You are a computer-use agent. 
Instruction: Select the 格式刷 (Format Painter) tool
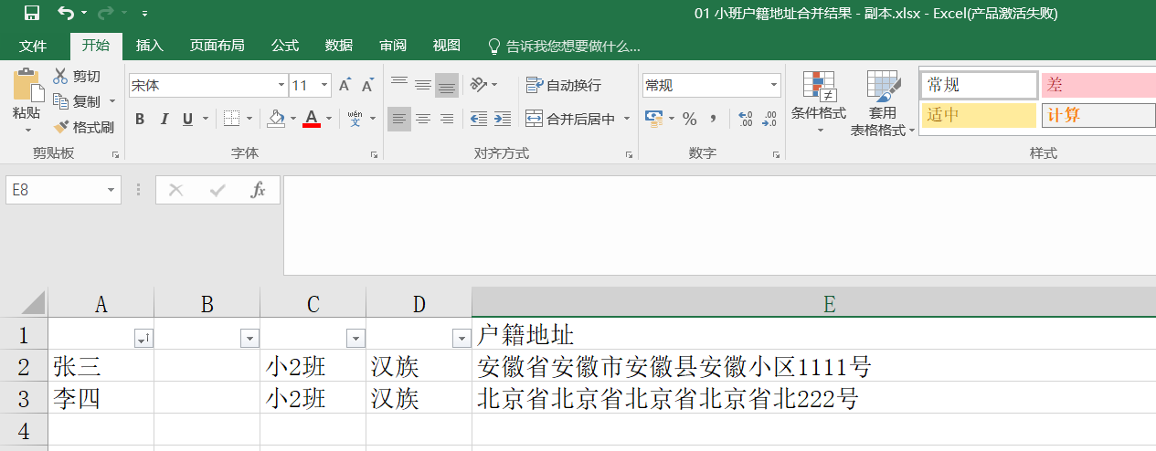click(x=83, y=127)
